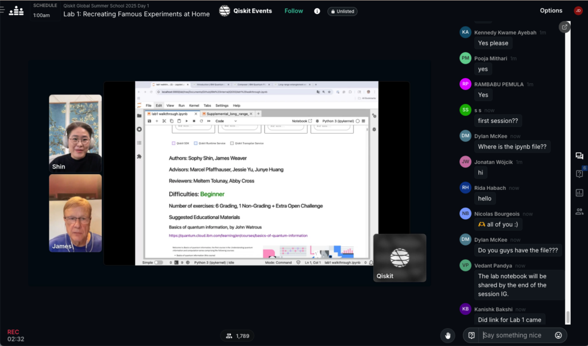Viewport: 588px width, 346px height.
Task: Add a new Jupyter launcher tab
Action: 258,114
